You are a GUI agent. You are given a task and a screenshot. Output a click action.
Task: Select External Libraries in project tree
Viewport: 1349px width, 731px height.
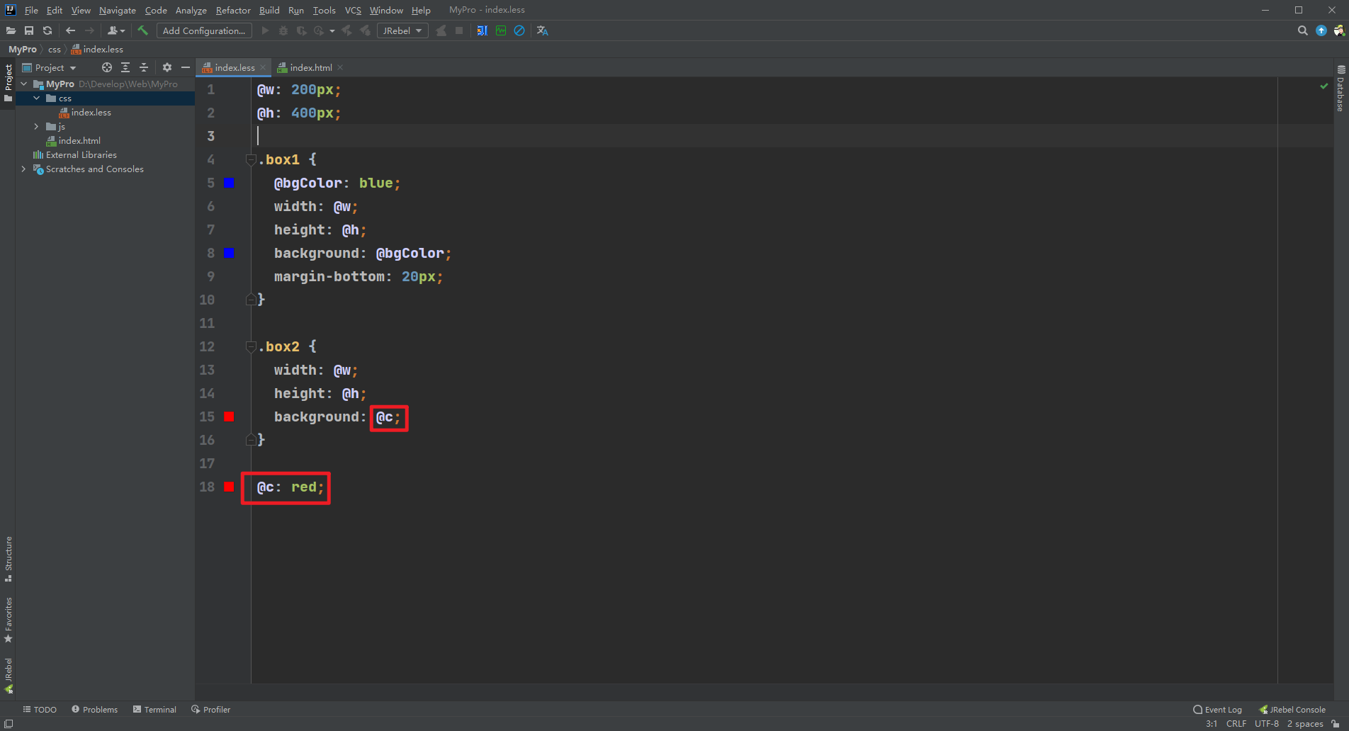(x=81, y=154)
